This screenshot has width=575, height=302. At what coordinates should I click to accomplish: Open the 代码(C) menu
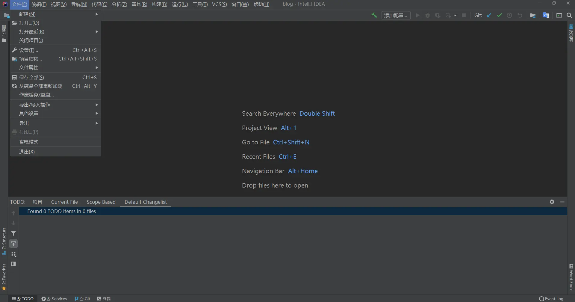coord(99,4)
